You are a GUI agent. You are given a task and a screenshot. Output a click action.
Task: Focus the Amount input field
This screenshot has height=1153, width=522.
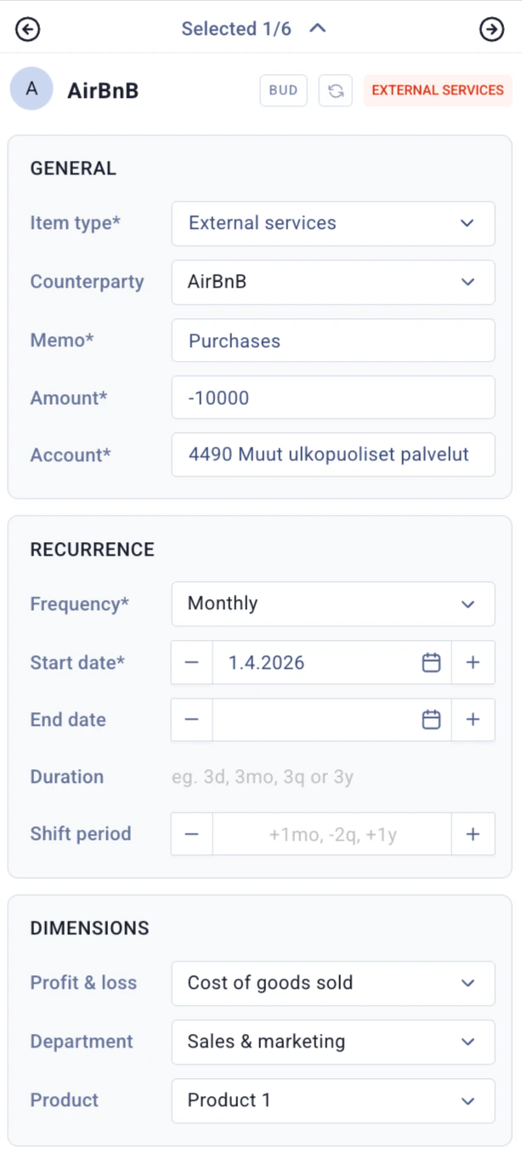(x=333, y=397)
